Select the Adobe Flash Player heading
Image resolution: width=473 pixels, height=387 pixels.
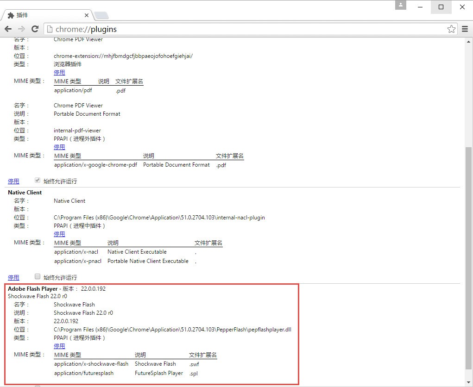[32, 289]
